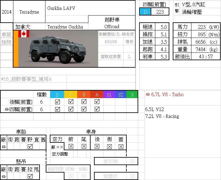Select the 6.7L V8 - Turbo engine text
Image resolution: width=221 pixels, height=180 pixels.
coord(167,94)
